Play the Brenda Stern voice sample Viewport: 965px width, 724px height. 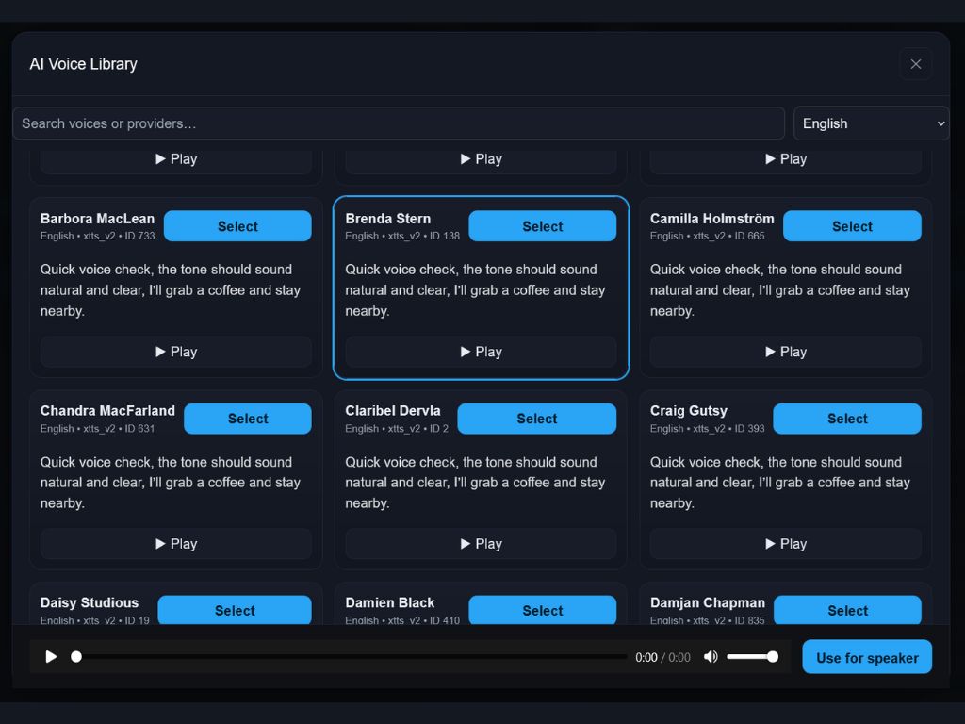click(481, 351)
